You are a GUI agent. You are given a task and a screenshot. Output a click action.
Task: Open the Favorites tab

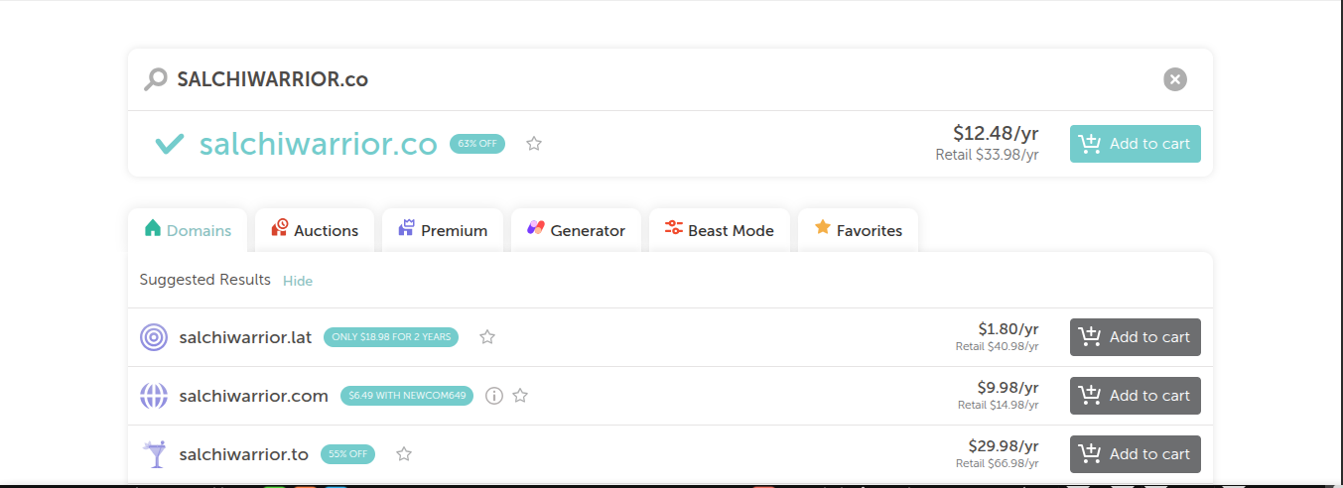(x=858, y=230)
